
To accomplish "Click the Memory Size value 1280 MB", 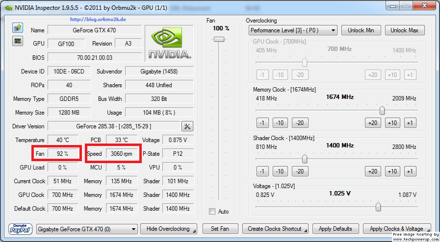I will click(69, 113).
